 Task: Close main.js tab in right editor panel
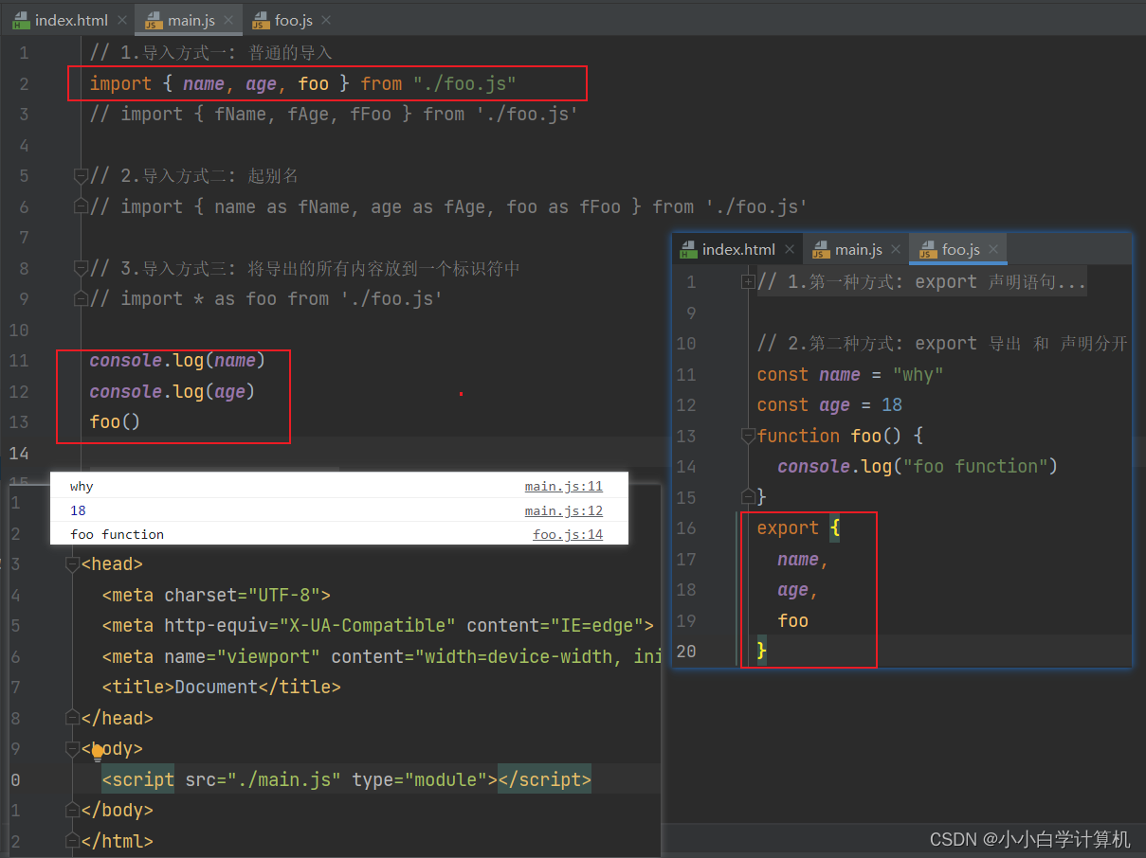click(x=895, y=250)
